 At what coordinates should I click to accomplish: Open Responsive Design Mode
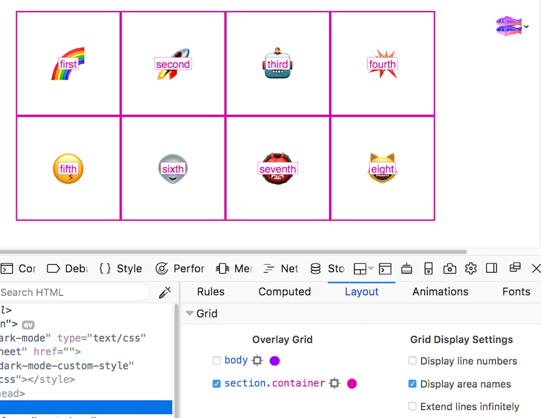point(428,269)
